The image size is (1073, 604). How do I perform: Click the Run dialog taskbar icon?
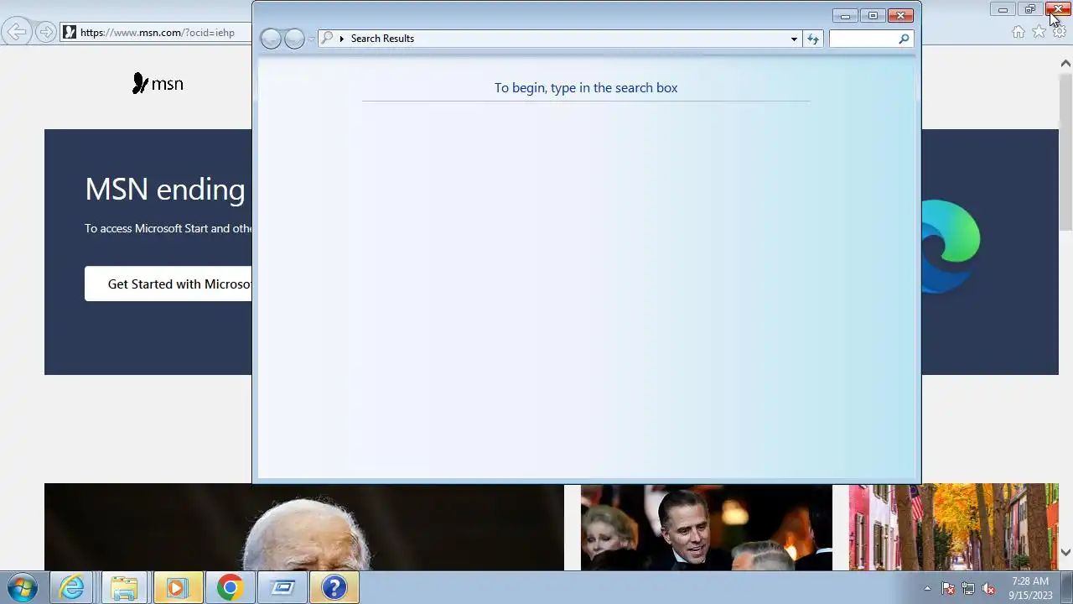click(283, 587)
